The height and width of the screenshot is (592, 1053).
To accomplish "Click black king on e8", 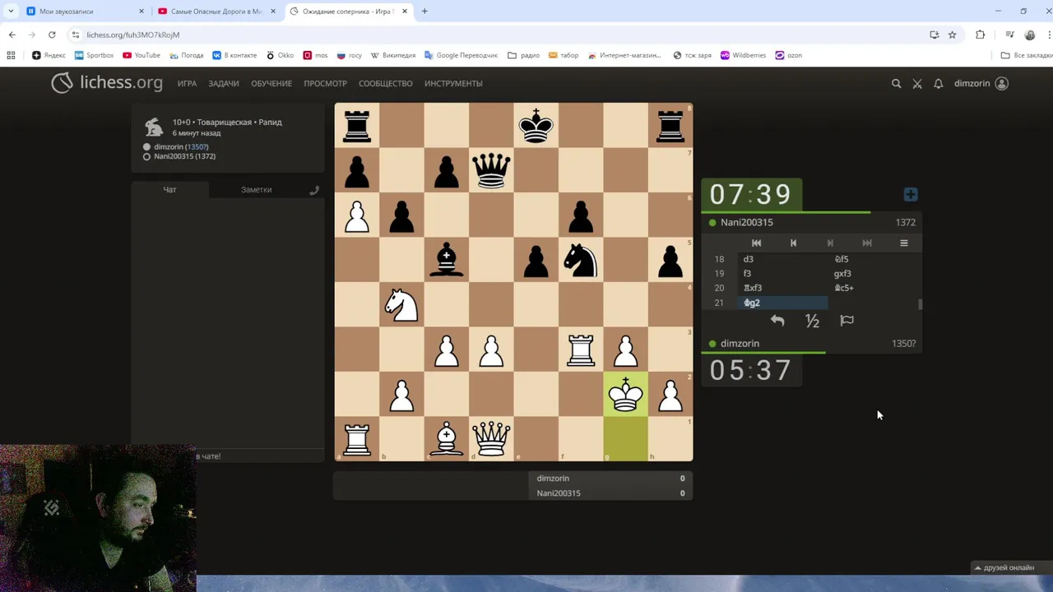I will 536,125.
